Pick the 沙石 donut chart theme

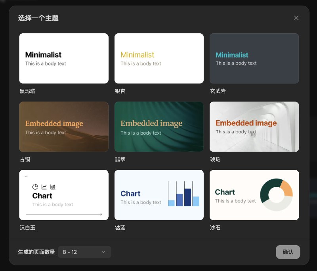254,195
